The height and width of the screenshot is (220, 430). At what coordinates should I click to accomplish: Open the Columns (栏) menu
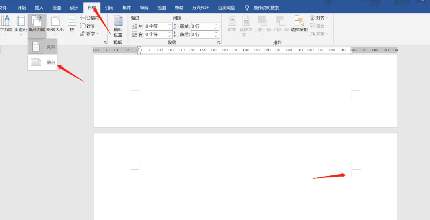point(72,26)
